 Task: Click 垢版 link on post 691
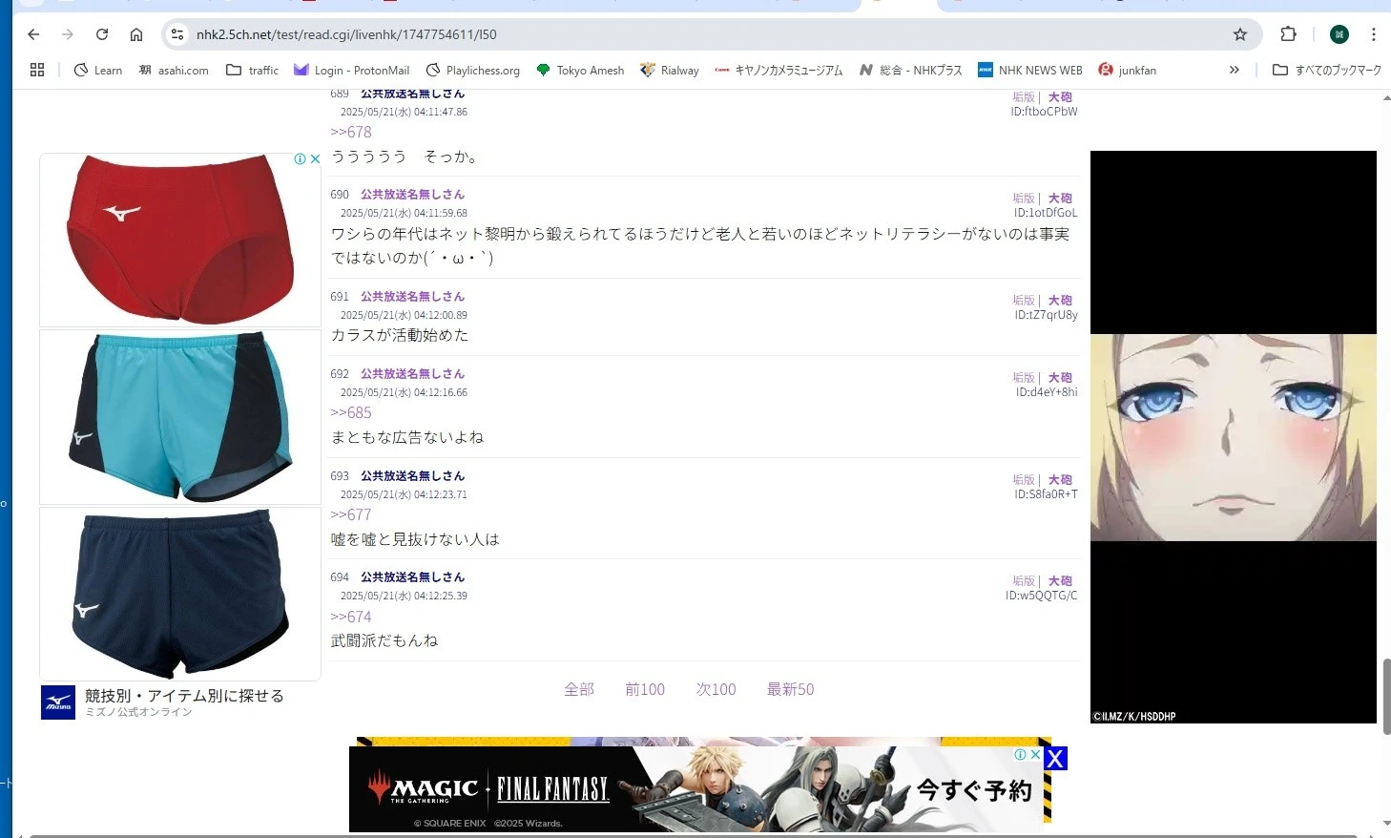[1024, 301]
